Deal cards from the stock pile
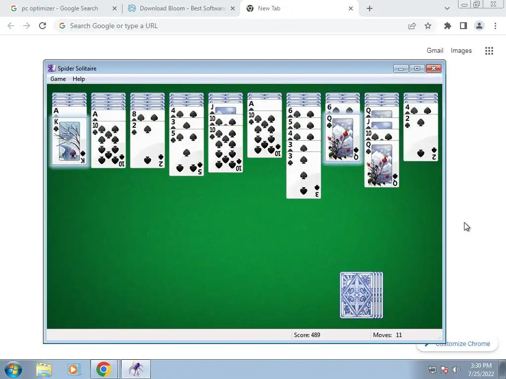The image size is (506, 379). [361, 295]
